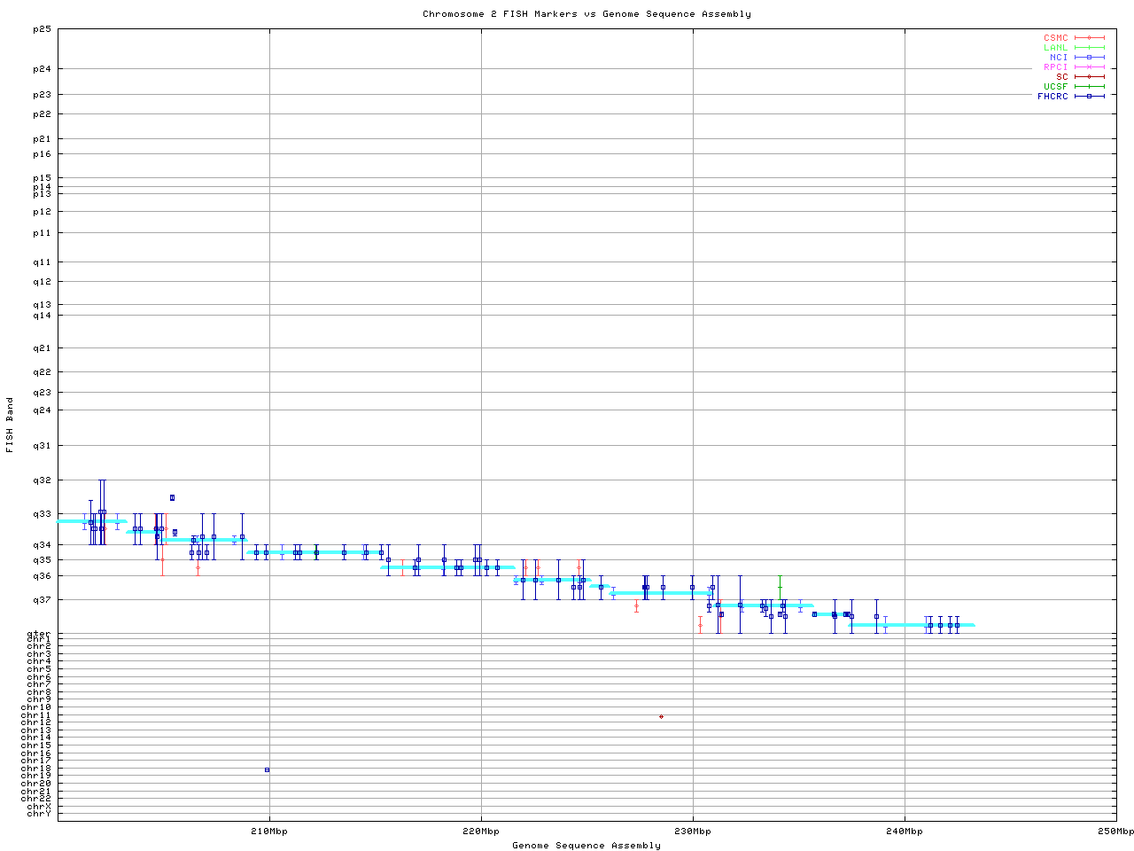Screen dimensions: 1134x851
Task: Click the isolated red marker on chr11 row
Action: click(x=661, y=716)
